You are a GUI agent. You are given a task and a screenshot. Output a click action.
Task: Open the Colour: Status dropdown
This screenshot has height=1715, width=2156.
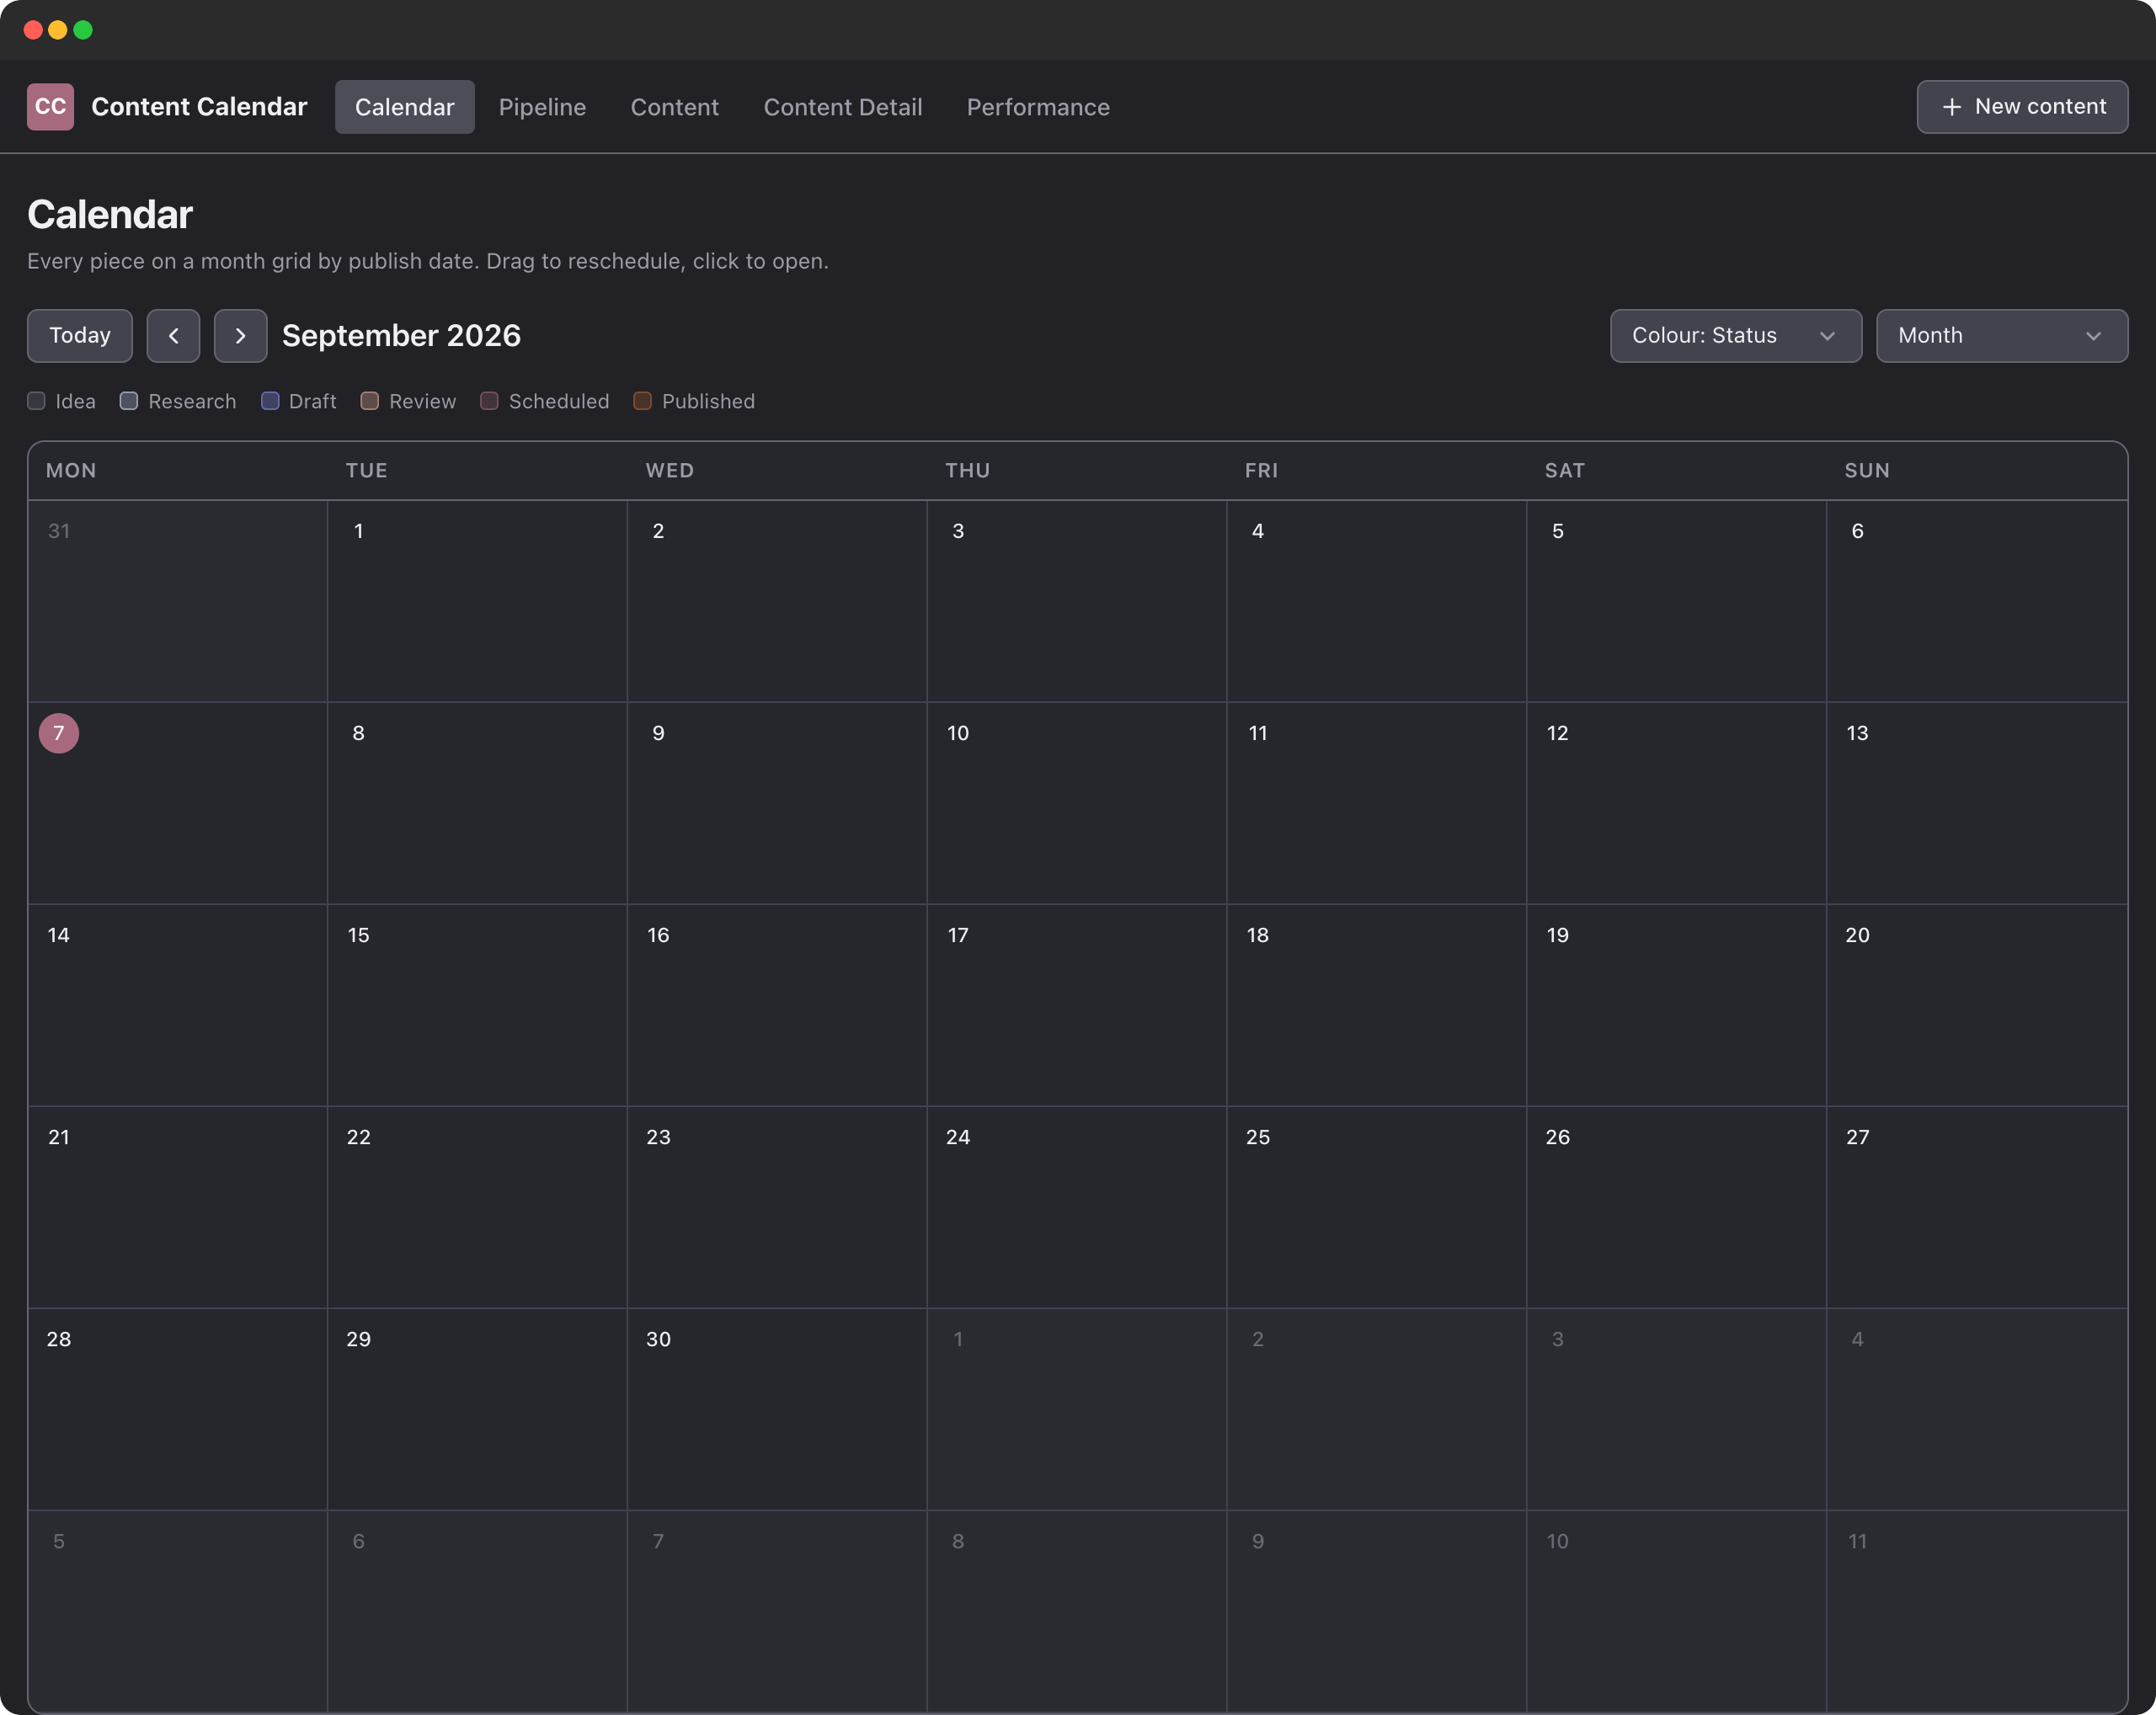pyautogui.click(x=1736, y=336)
